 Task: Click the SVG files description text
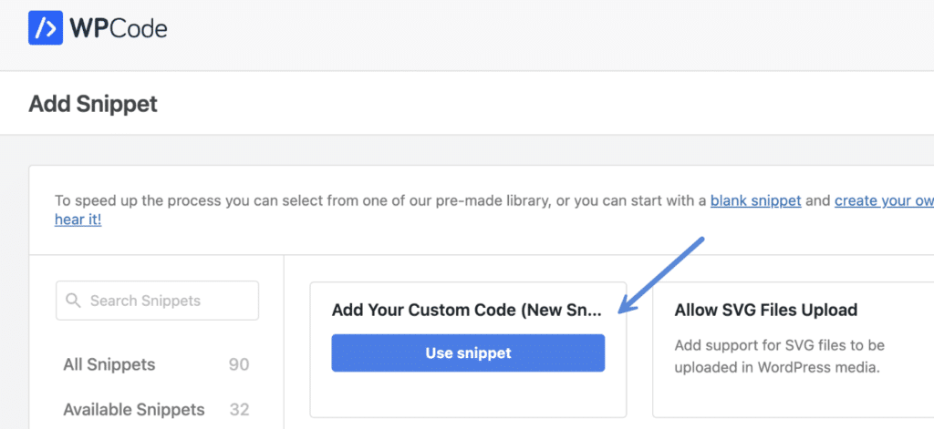tap(777, 356)
